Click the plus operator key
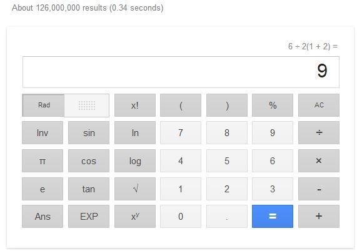This screenshot has width=357, height=251. pyautogui.click(x=319, y=216)
